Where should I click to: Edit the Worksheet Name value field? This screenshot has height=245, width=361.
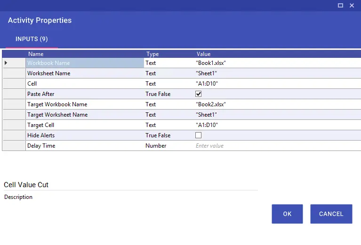(278, 73)
